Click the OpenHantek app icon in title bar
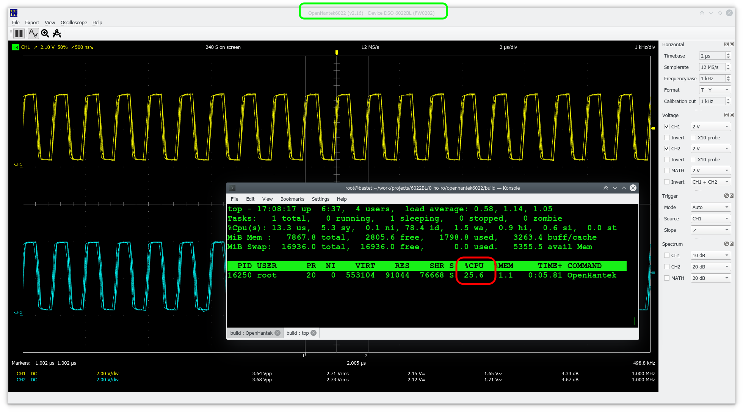743x412 pixels. pos(14,13)
